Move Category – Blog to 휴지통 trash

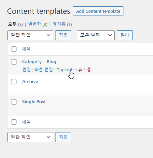click(84, 70)
